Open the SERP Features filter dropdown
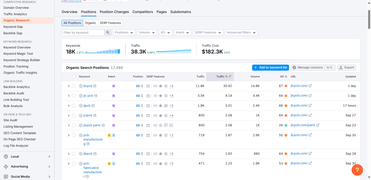 208,32
